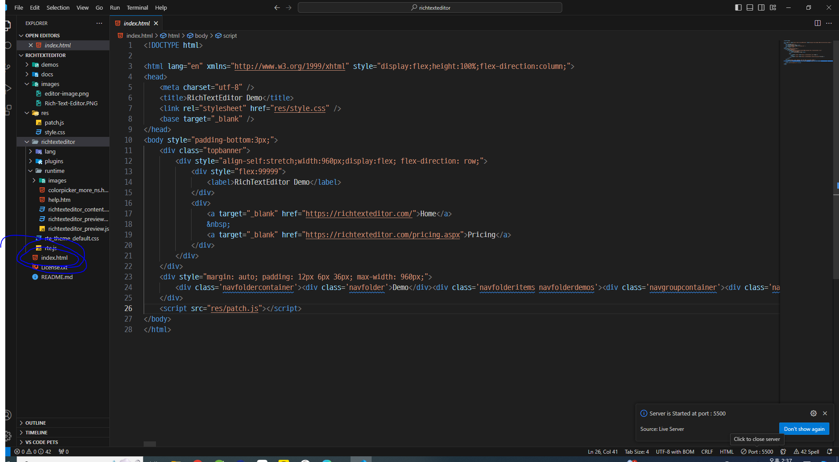This screenshot has width=839, height=462.
Task: Toggle the bottom panel layout icon
Action: pyautogui.click(x=750, y=7)
